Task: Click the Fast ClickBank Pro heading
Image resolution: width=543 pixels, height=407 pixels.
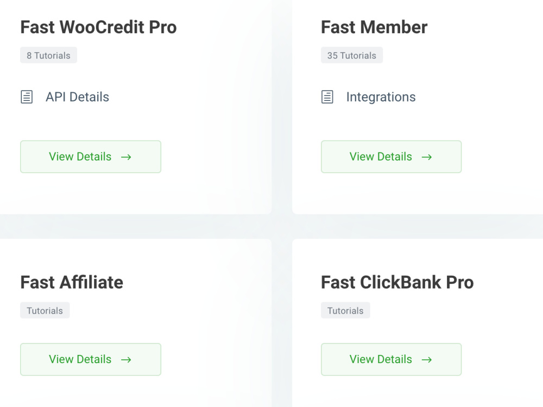Action: tap(397, 282)
